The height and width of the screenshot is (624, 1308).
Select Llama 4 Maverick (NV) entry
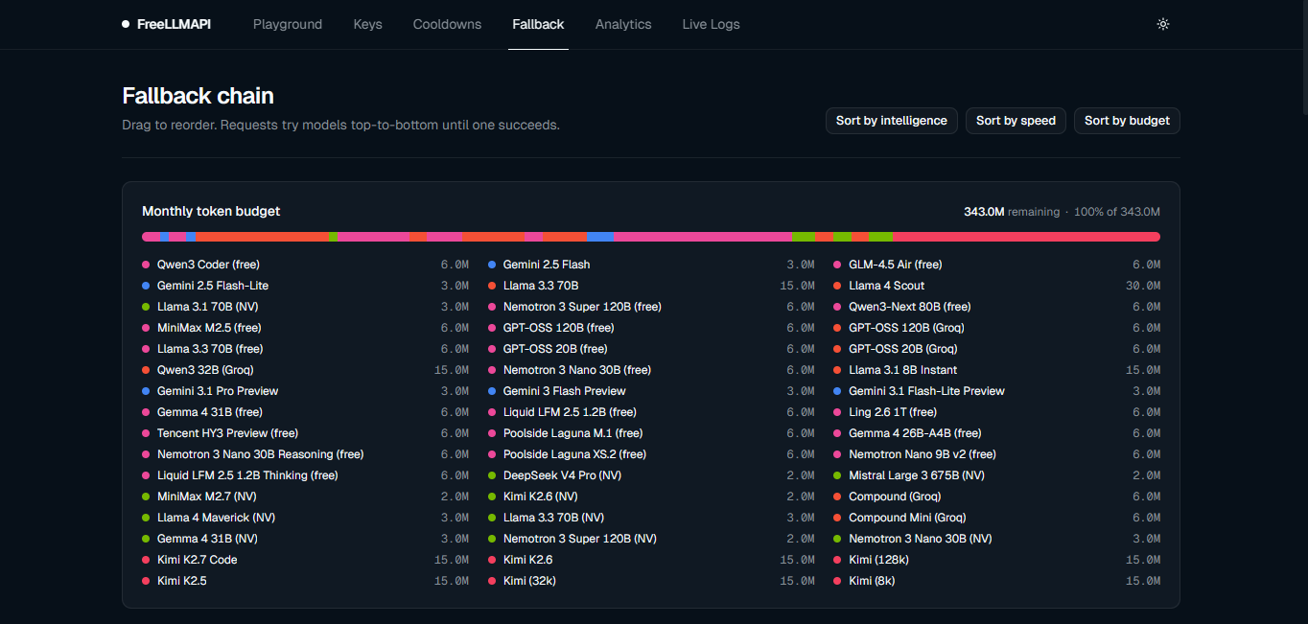[216, 518]
